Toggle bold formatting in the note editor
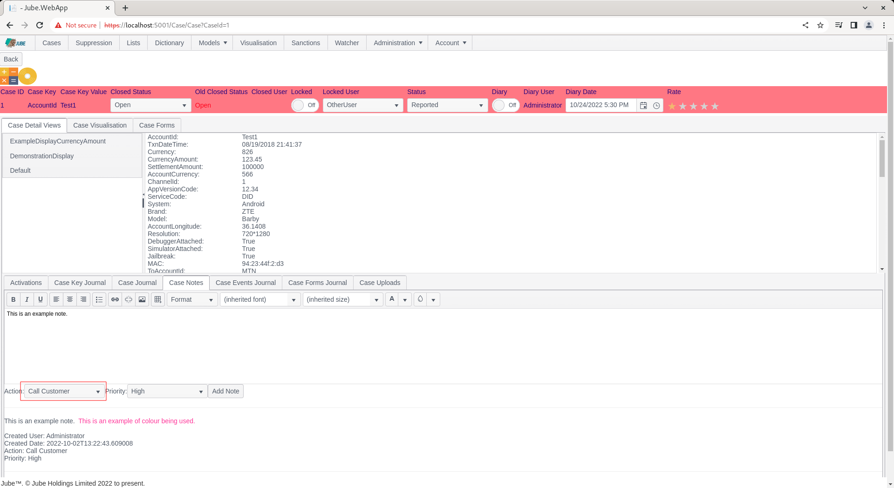 pos(14,299)
